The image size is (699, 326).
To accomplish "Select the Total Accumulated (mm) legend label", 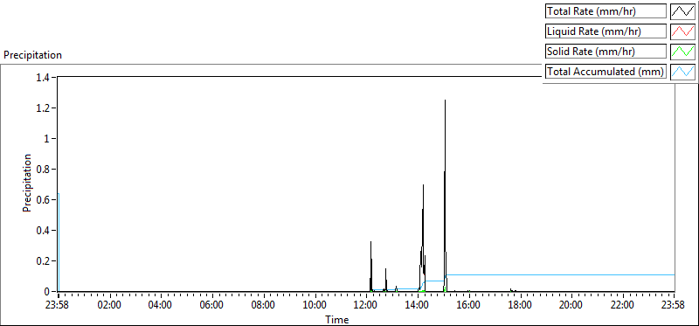I will coord(606,72).
